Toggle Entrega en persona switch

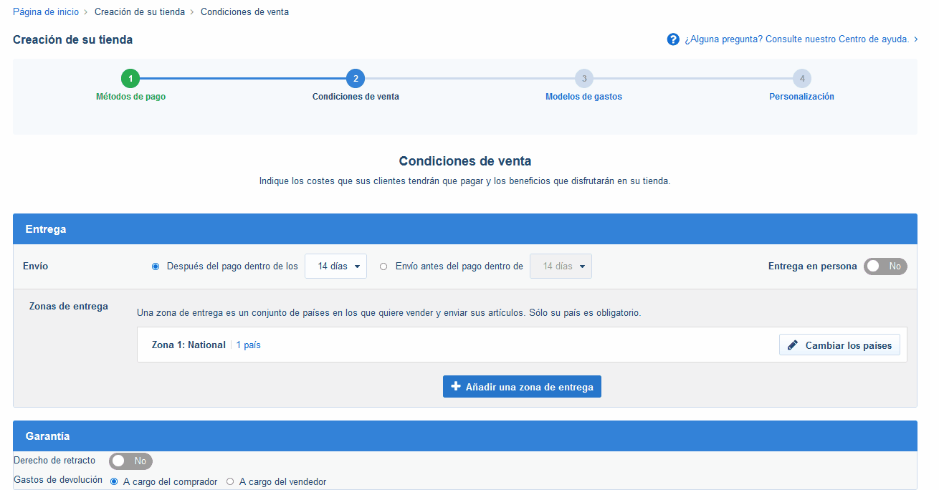(x=885, y=266)
